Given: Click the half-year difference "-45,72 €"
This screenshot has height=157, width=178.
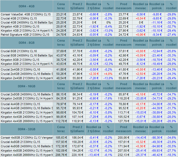Looking at the screenshot, I should point(157,94).
